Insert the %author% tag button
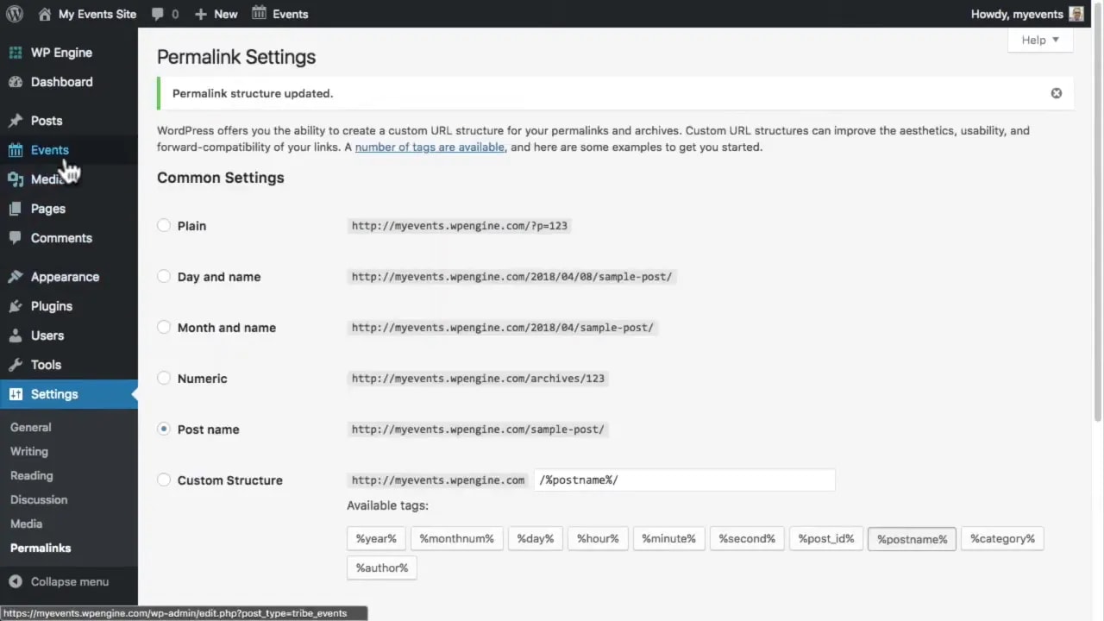The width and height of the screenshot is (1104, 621). pos(382,568)
